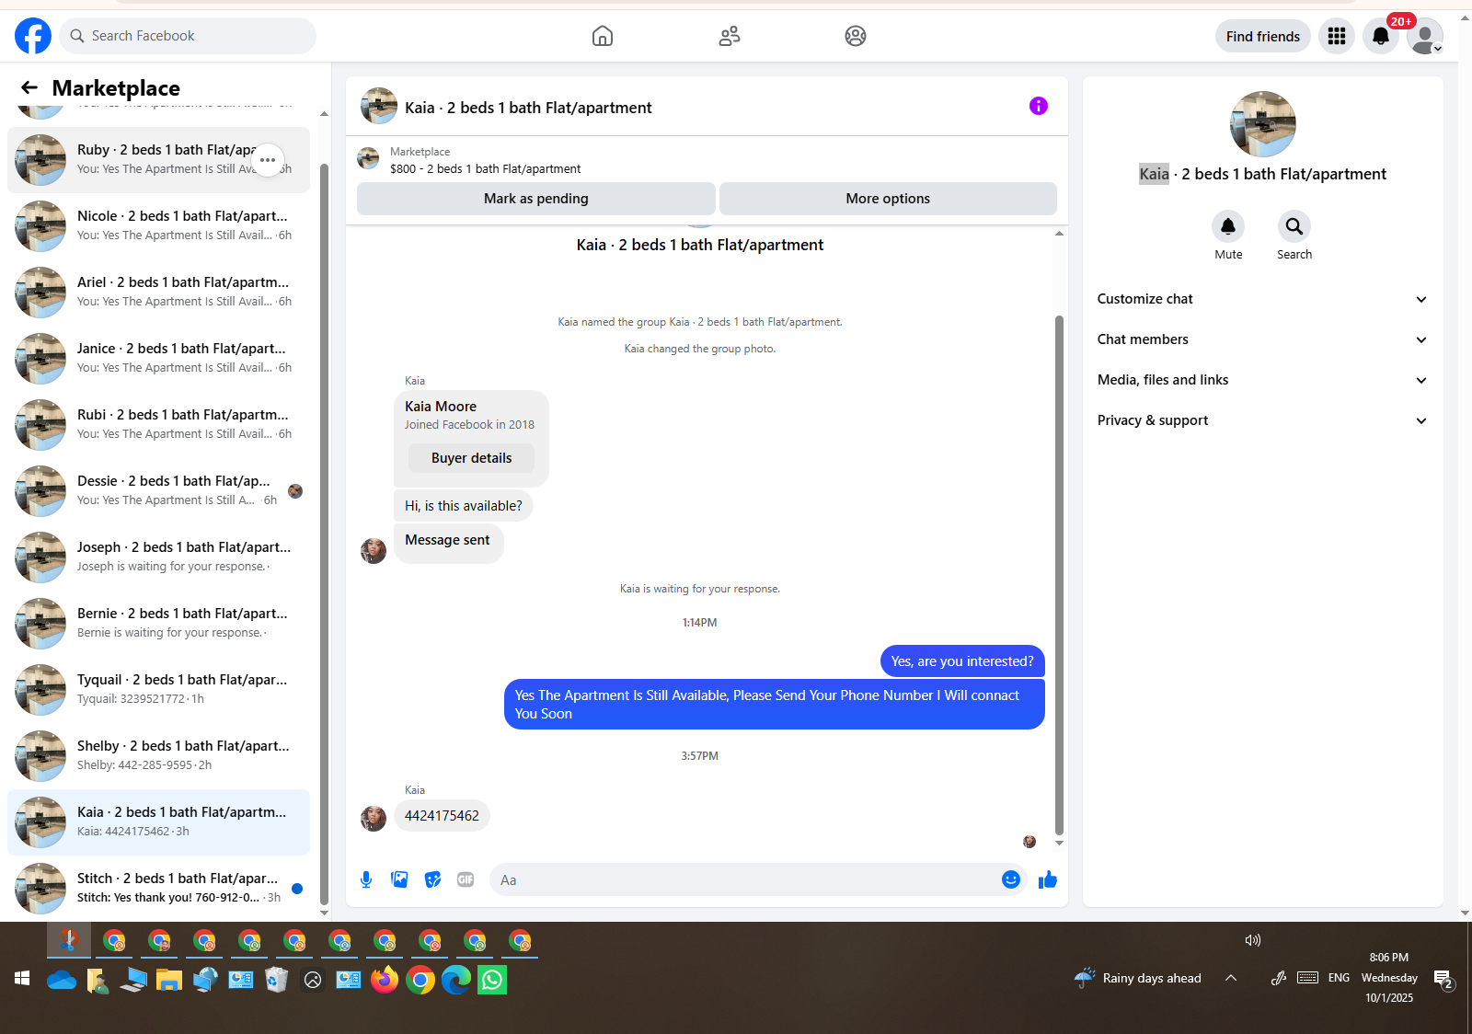Open the Windows Start menu
The width and height of the screenshot is (1472, 1034).
(x=22, y=979)
